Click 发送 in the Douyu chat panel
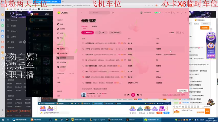218x122 pixels. 207,111
